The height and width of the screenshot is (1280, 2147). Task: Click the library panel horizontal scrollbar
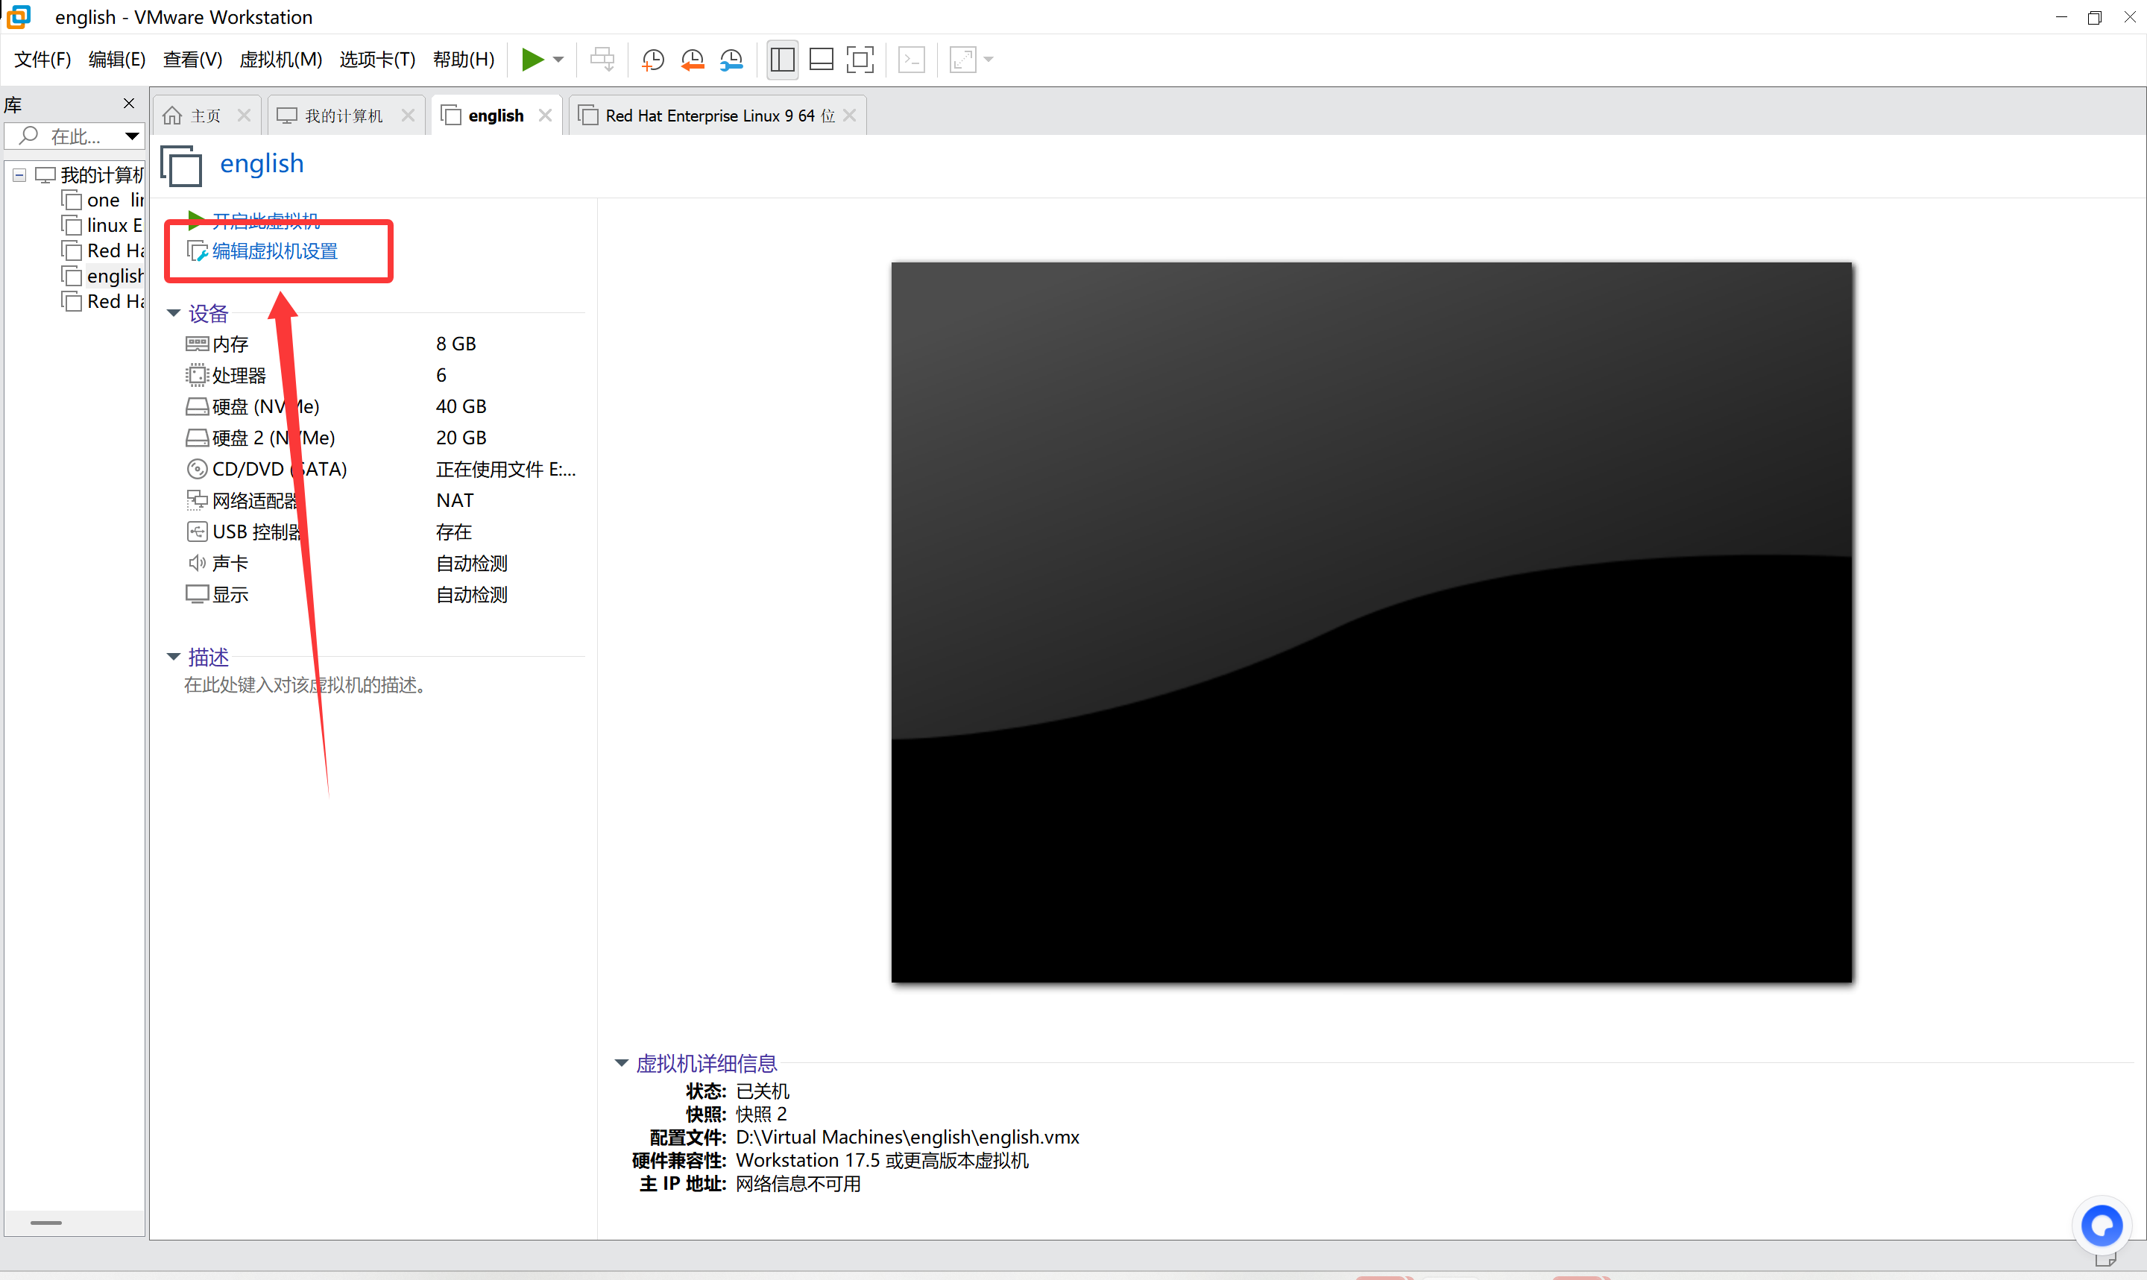[x=45, y=1223]
